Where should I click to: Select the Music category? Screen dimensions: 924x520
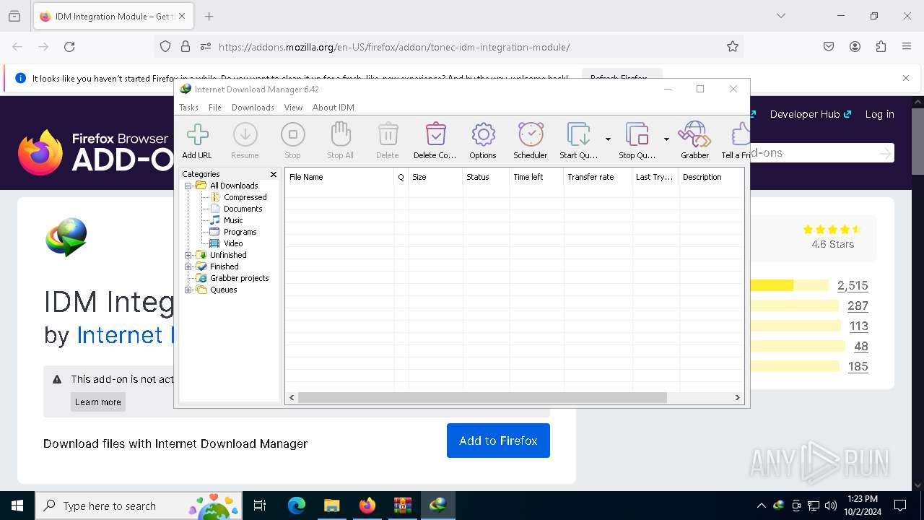pyautogui.click(x=233, y=220)
